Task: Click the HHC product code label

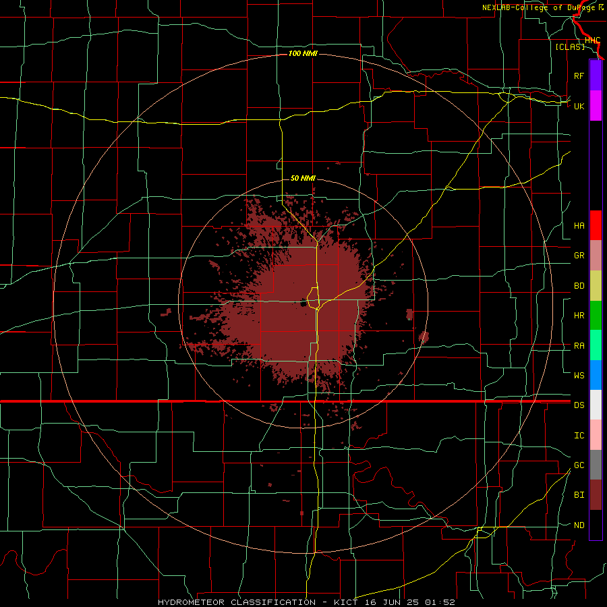Action: 592,40
